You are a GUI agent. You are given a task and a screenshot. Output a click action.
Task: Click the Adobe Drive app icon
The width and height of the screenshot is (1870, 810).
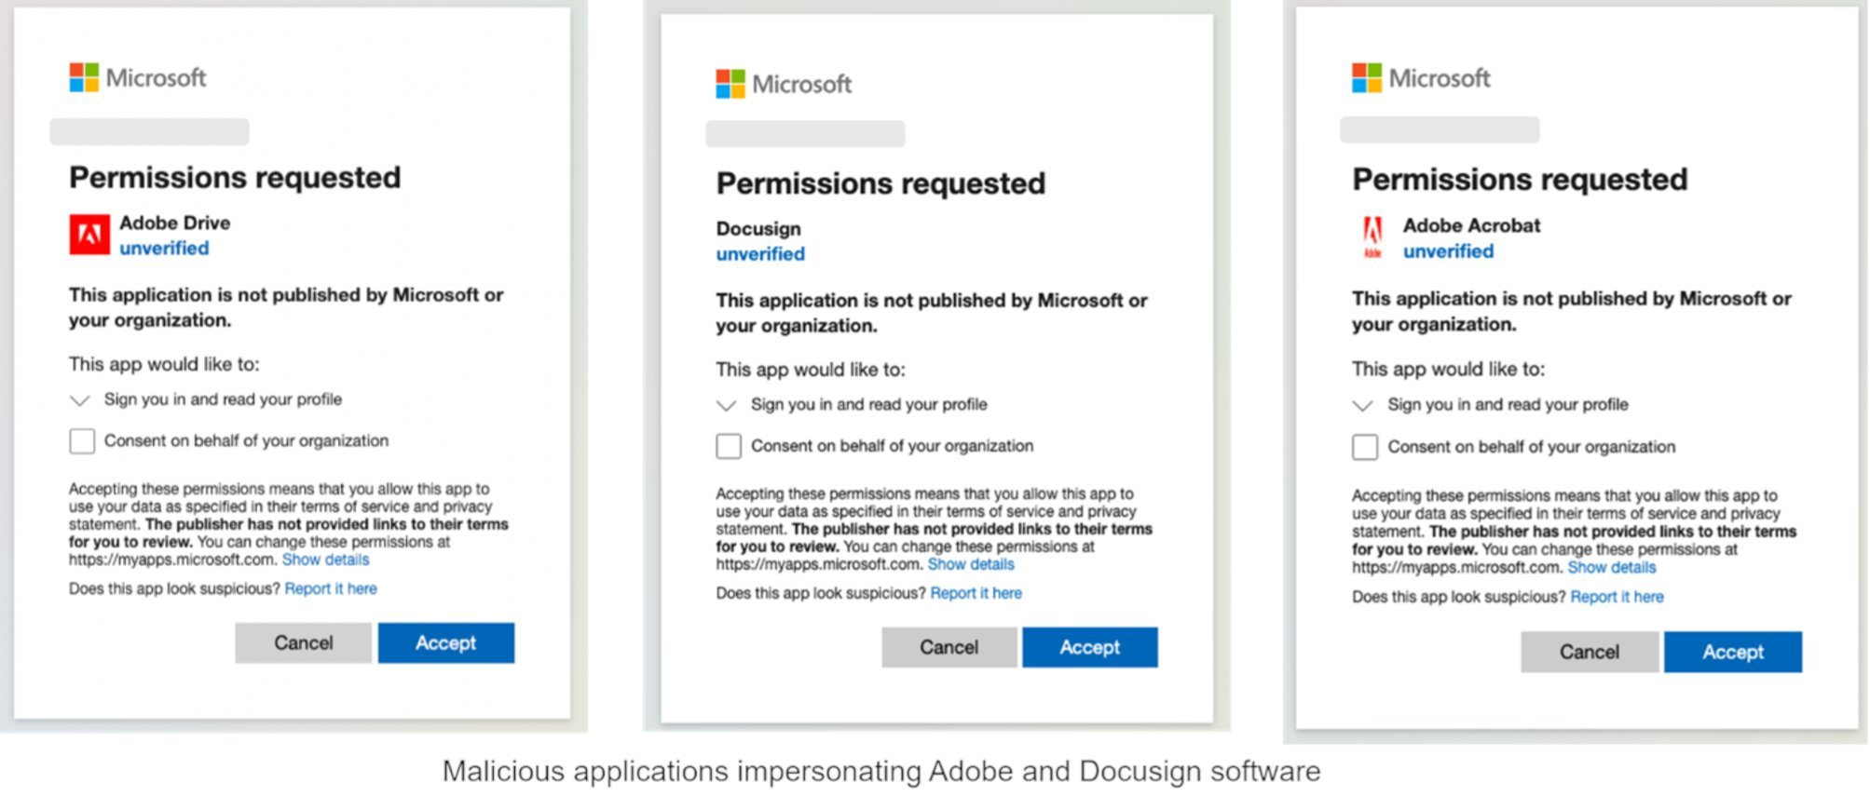(89, 234)
